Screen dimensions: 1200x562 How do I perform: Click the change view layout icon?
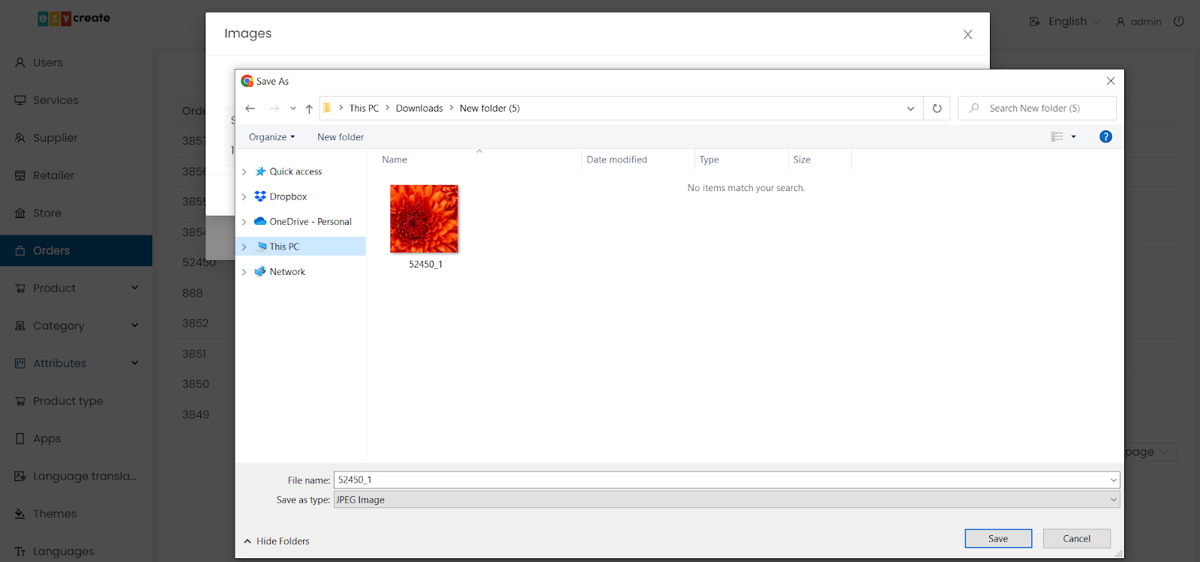point(1057,136)
